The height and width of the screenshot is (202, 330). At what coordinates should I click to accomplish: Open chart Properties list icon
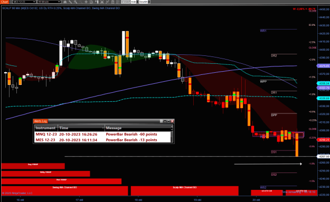coord(118,2)
